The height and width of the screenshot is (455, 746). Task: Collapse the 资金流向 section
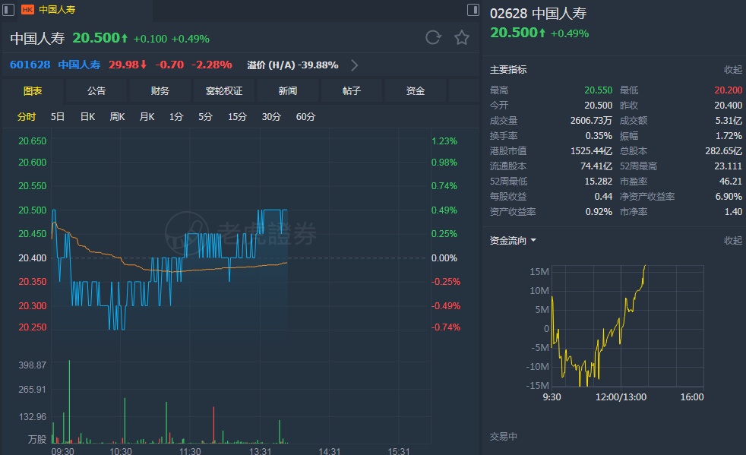(x=732, y=240)
